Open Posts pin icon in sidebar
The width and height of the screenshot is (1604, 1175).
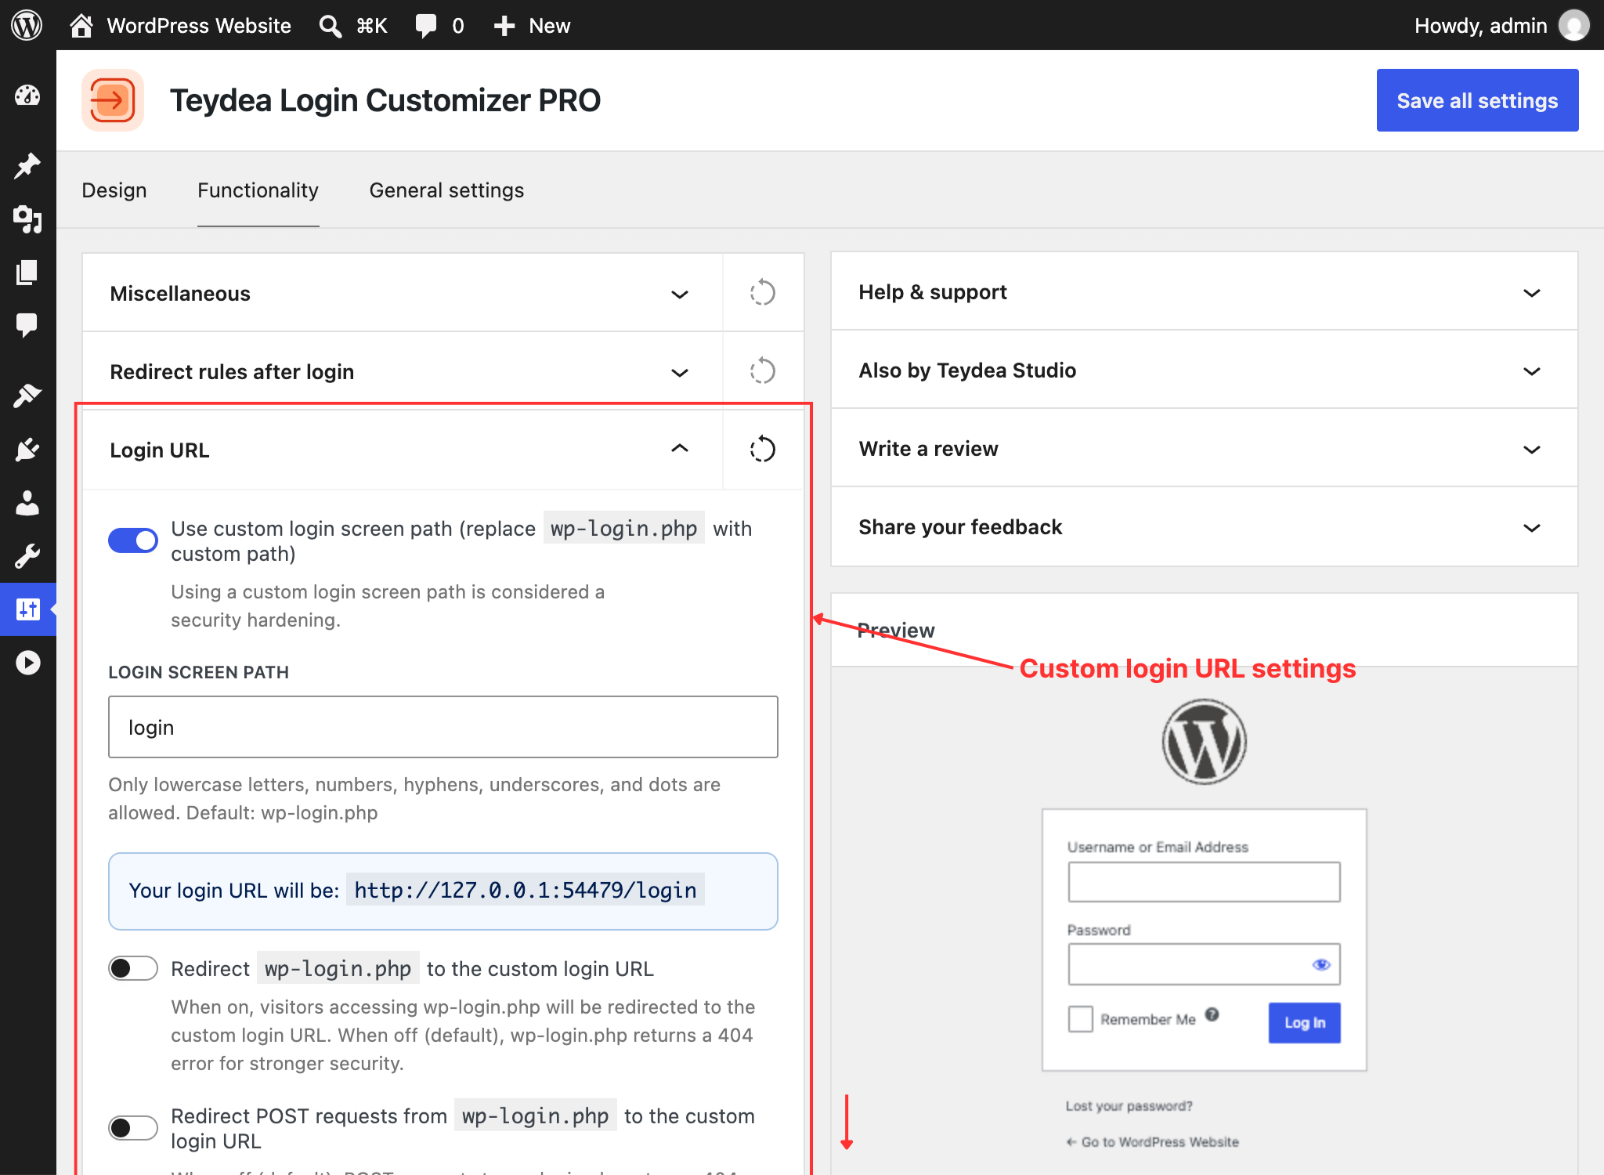pyautogui.click(x=27, y=165)
